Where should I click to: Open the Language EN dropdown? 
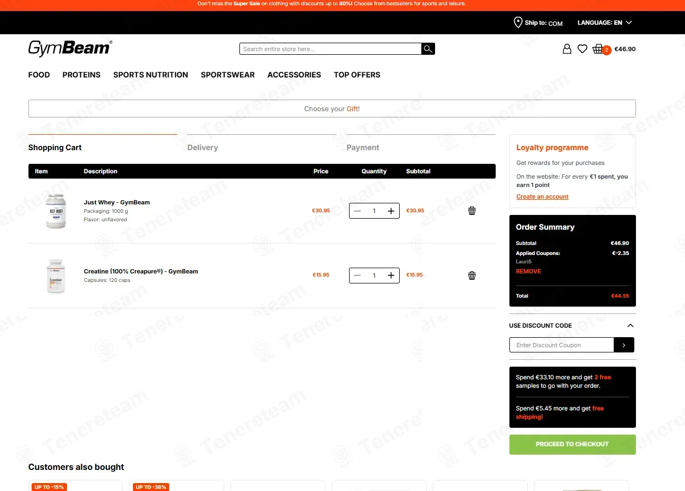[x=604, y=23]
